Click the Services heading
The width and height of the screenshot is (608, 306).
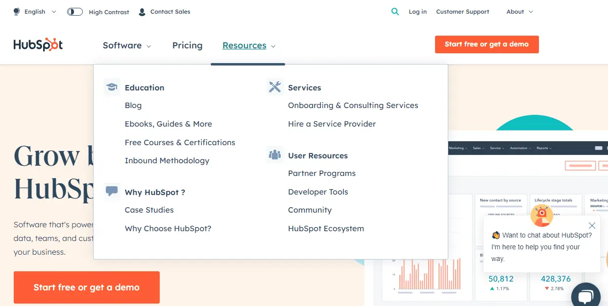(x=305, y=88)
